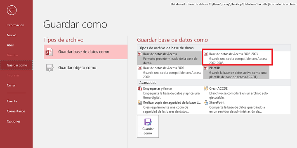Image resolution: width=297 pixels, height=148 pixels.
Task: Choose Plantilla database template option
Action: (x=236, y=72)
